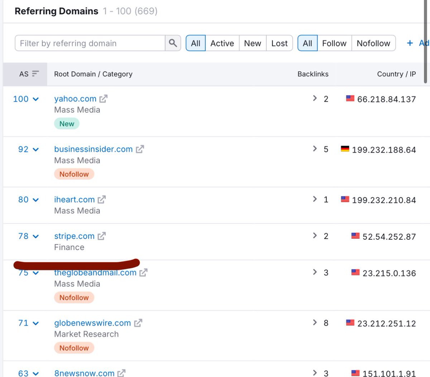Expand backlinks arrow in yahoo.com row
Image resolution: width=430 pixels, height=377 pixels.
pos(315,98)
